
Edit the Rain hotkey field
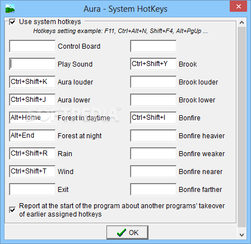[32, 153]
